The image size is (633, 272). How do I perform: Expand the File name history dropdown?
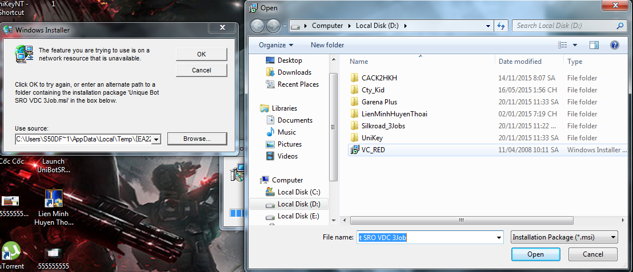(499, 237)
